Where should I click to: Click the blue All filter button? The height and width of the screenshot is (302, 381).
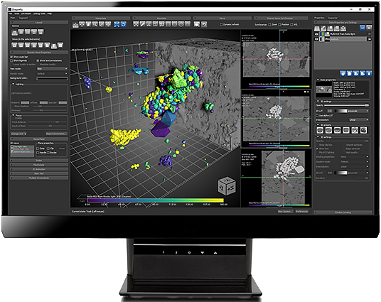363,28
